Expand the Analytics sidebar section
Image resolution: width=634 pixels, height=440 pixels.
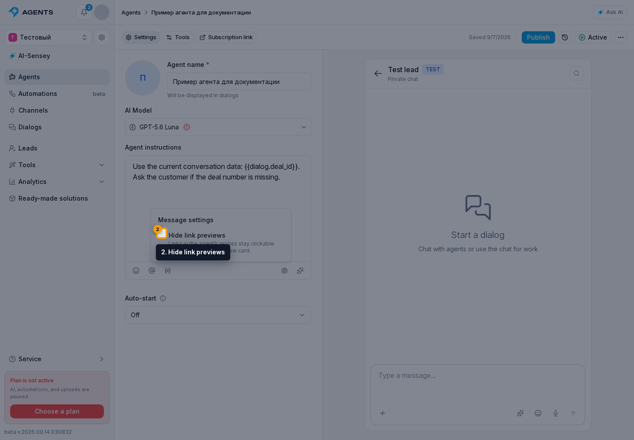coord(57,182)
